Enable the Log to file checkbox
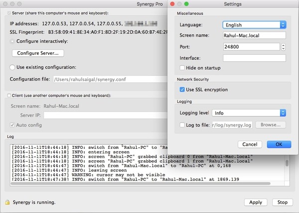 182,125
